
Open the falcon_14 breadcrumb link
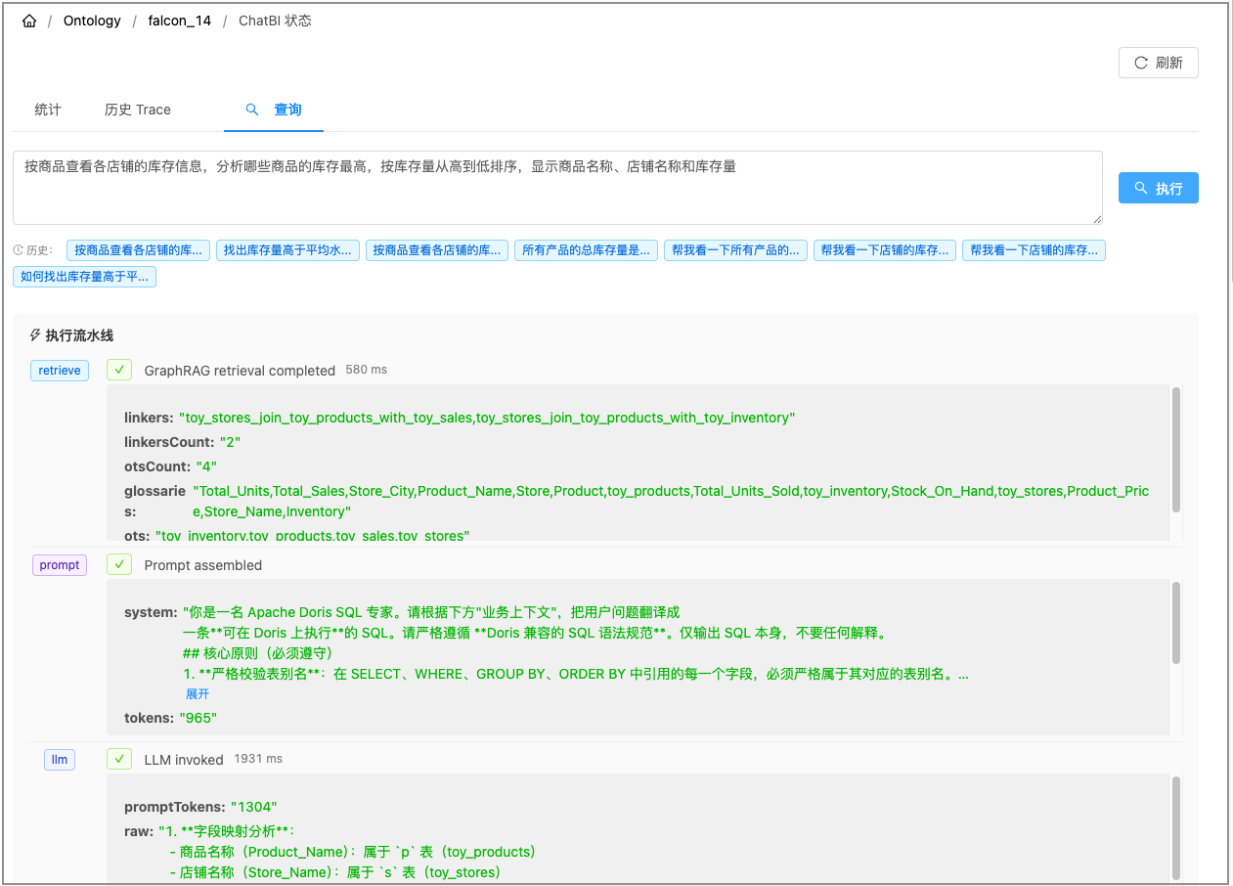[x=180, y=21]
